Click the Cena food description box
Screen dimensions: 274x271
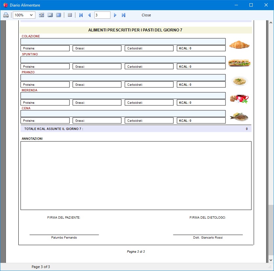[x=123, y=114]
